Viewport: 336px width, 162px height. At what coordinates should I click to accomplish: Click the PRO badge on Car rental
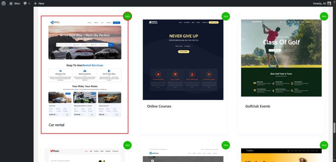click(x=128, y=16)
